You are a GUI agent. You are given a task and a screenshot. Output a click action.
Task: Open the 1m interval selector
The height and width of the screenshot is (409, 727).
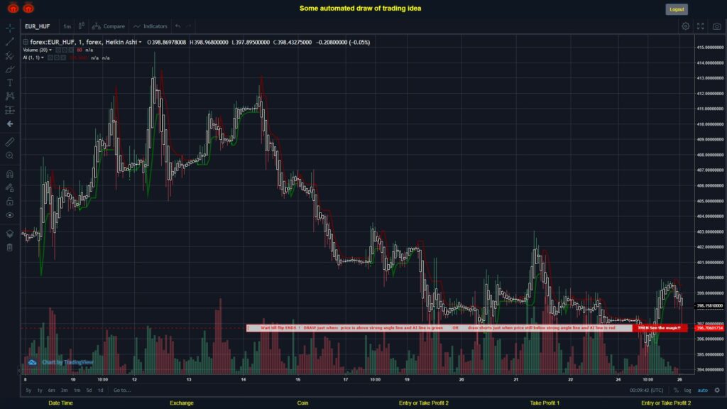[x=67, y=26]
